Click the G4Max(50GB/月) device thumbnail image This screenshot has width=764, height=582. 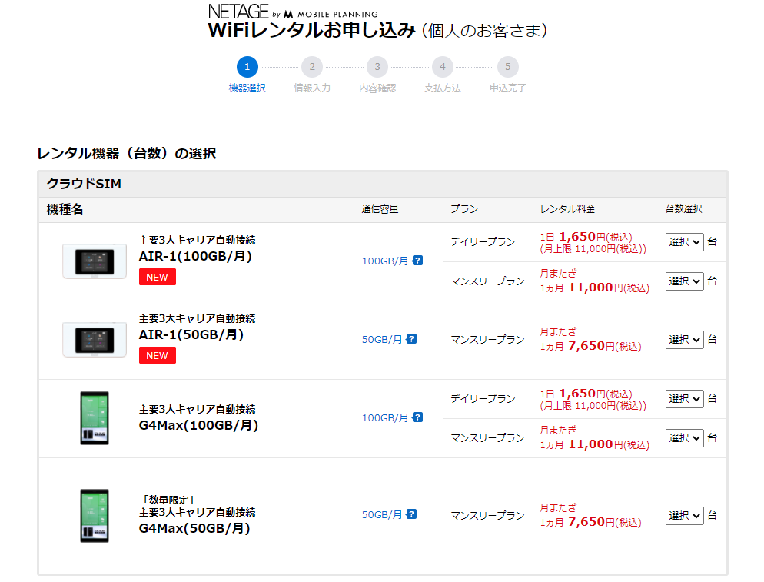point(95,515)
